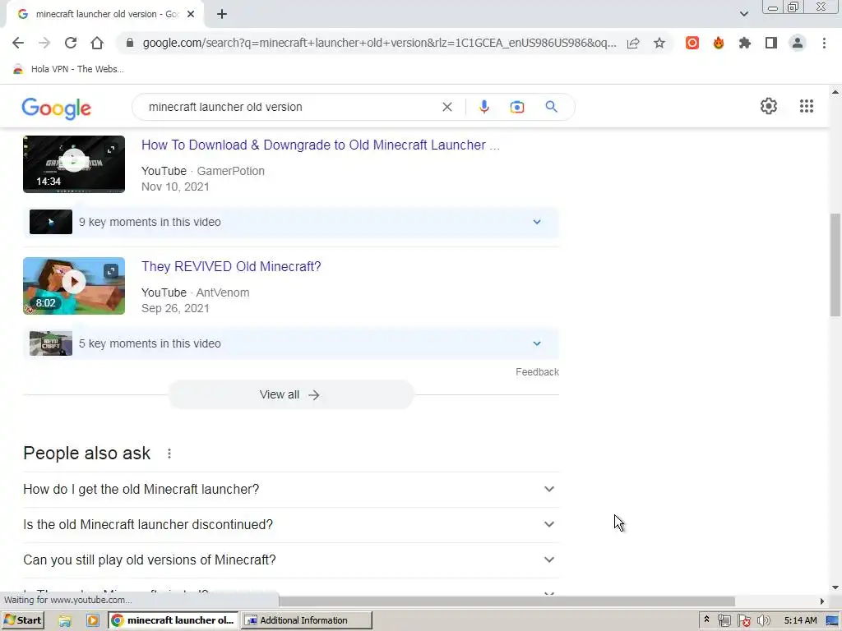Expand Is the old launcher discontinued question
Image resolution: width=842 pixels, height=631 pixels.
[x=291, y=525]
